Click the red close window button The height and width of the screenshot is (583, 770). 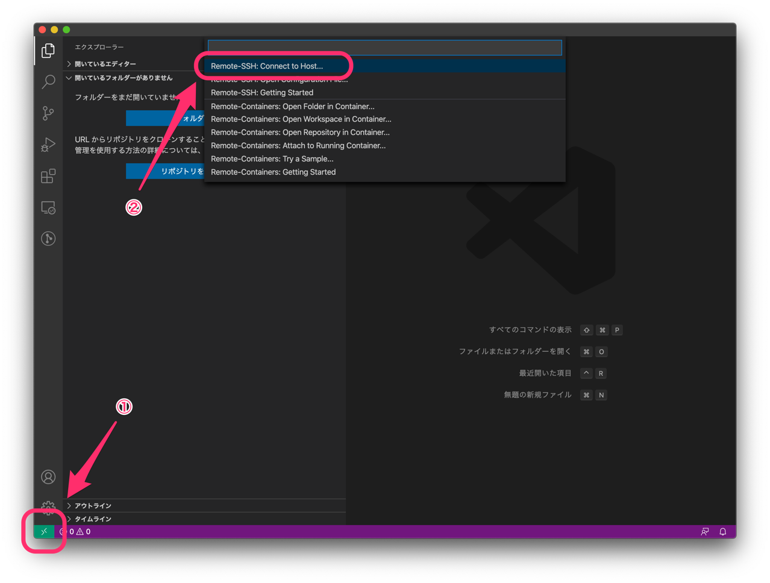pos(42,30)
